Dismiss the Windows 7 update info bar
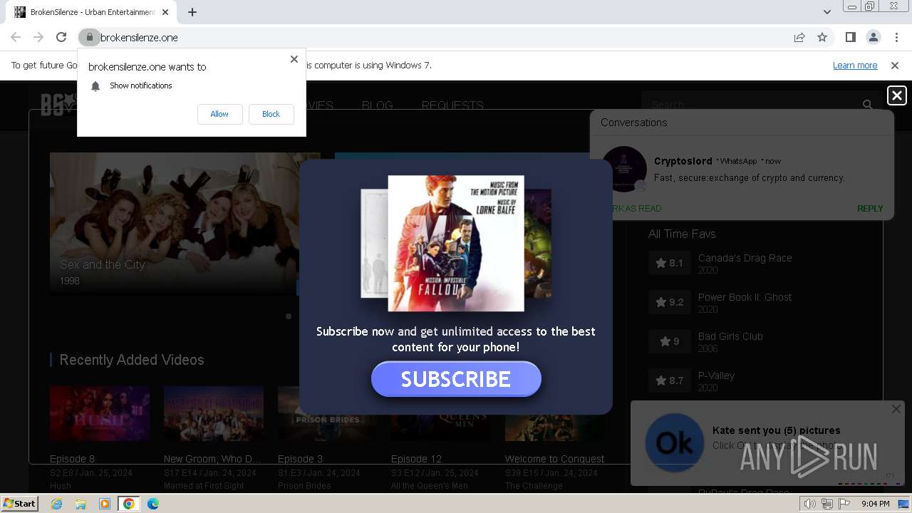Image resolution: width=912 pixels, height=513 pixels. point(895,66)
